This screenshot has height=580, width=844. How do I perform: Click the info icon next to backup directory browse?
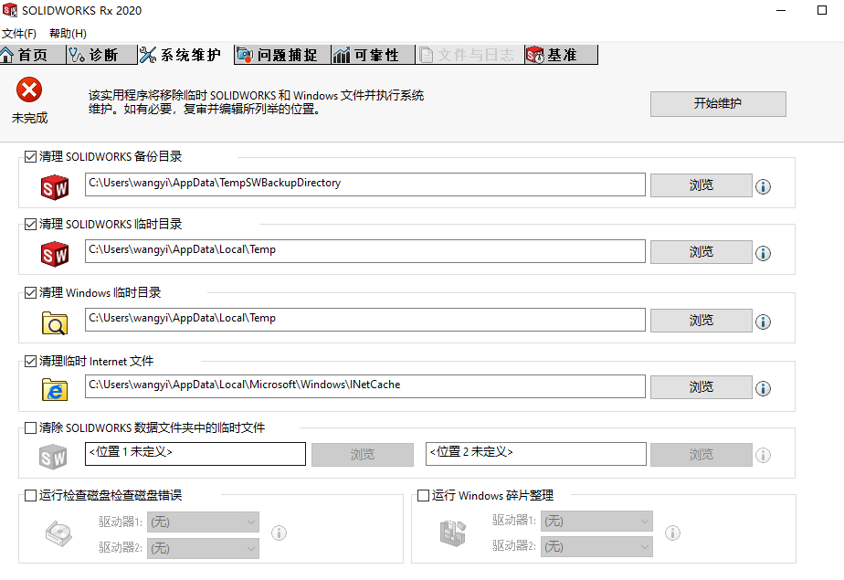coord(764,185)
